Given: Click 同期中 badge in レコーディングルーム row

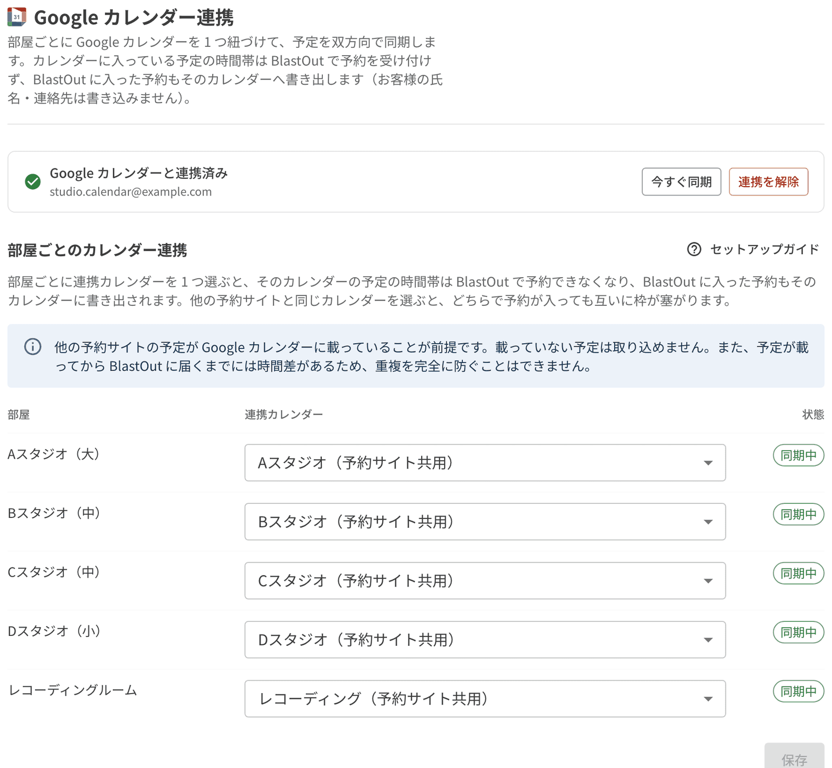Looking at the screenshot, I should click(x=798, y=692).
